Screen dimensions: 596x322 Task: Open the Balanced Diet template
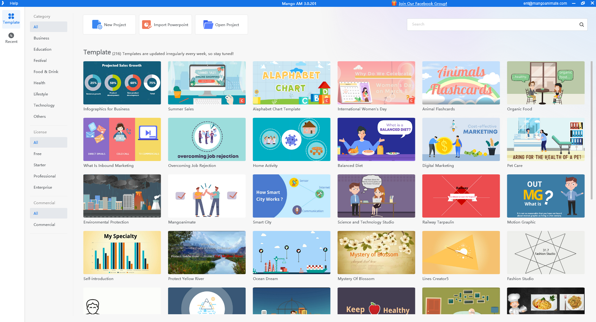(x=376, y=139)
